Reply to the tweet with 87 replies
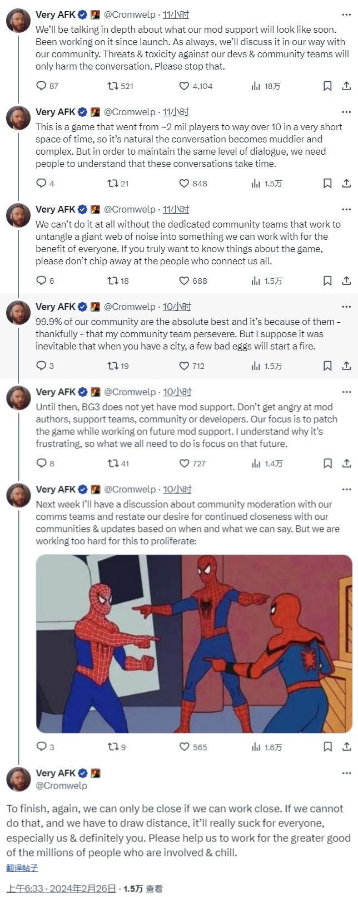The width and height of the screenshot is (358, 897). [41, 86]
